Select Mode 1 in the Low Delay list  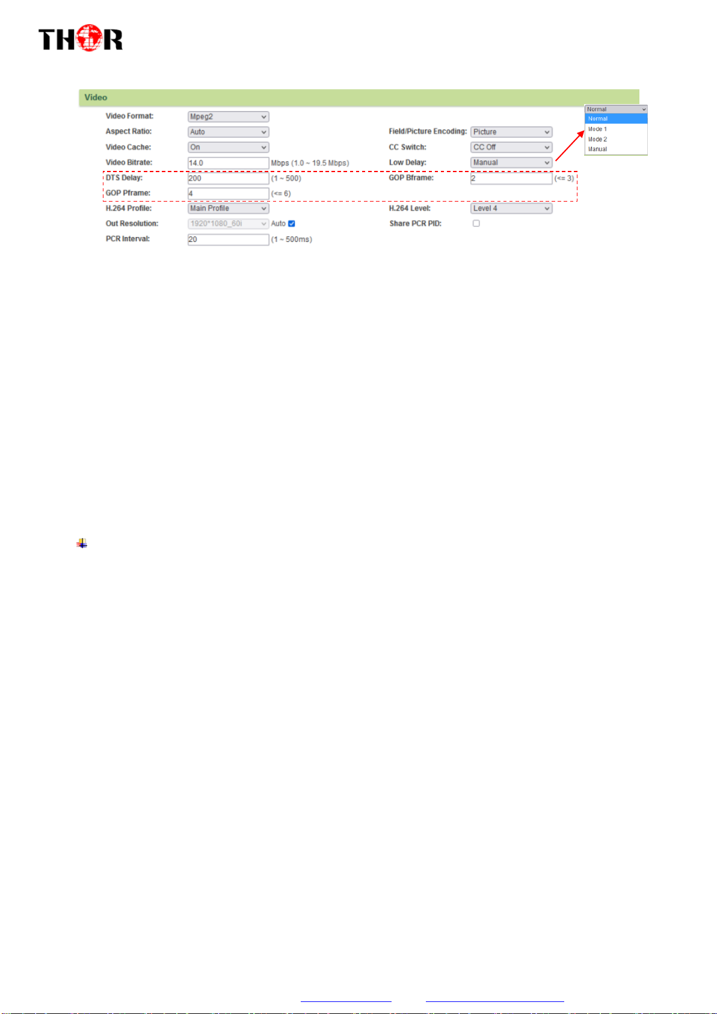616,129
